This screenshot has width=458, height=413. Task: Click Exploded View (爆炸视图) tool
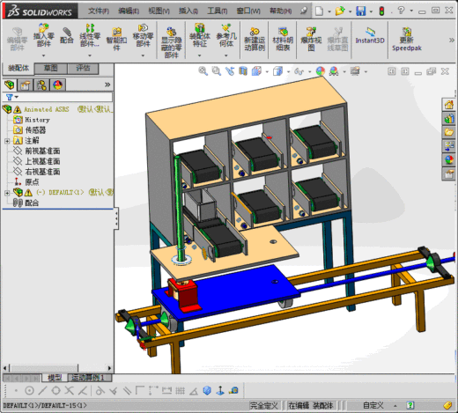click(x=311, y=39)
